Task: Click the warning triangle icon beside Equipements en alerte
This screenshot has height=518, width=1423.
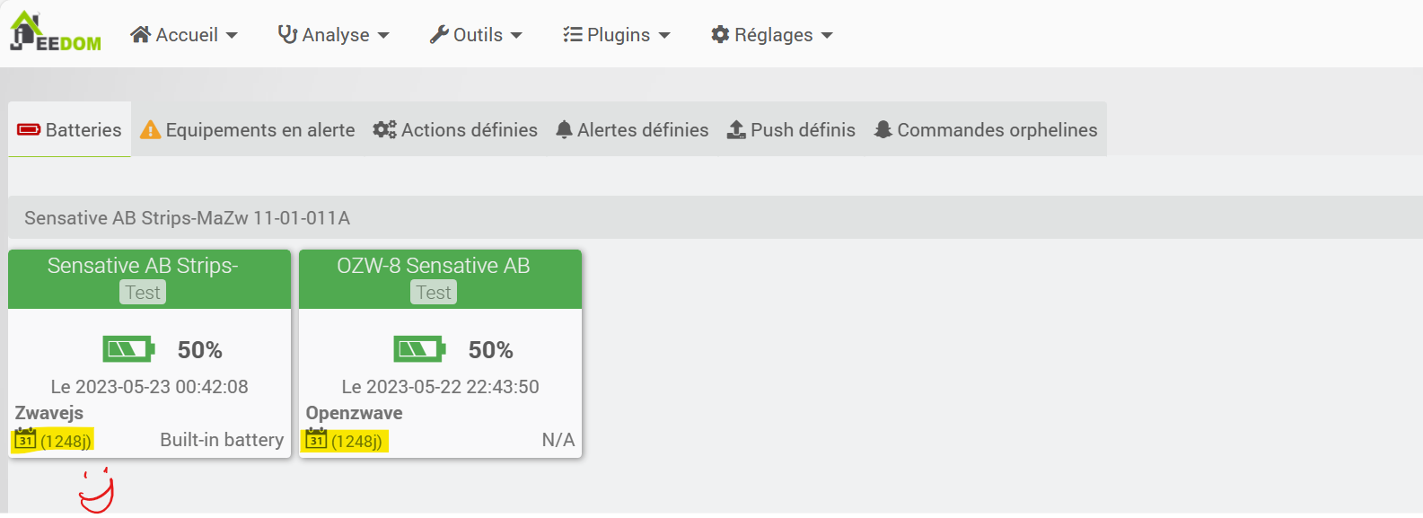Action: [x=151, y=130]
